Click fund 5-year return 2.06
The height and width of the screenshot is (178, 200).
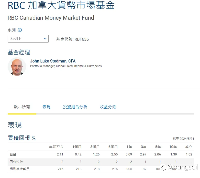158,154
